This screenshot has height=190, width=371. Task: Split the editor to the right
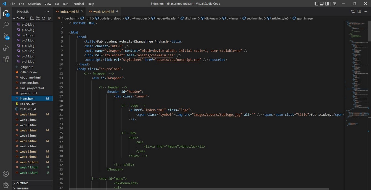[359, 12]
